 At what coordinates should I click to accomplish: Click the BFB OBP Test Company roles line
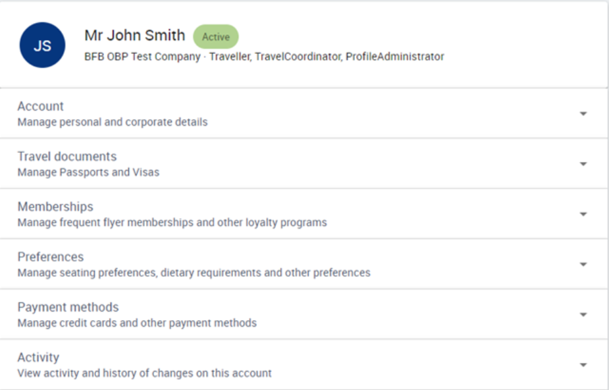coord(264,57)
